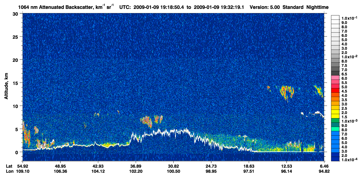Click the latitude value '54.92'
The image size is (360, 185).
pyautogui.click(x=22, y=166)
